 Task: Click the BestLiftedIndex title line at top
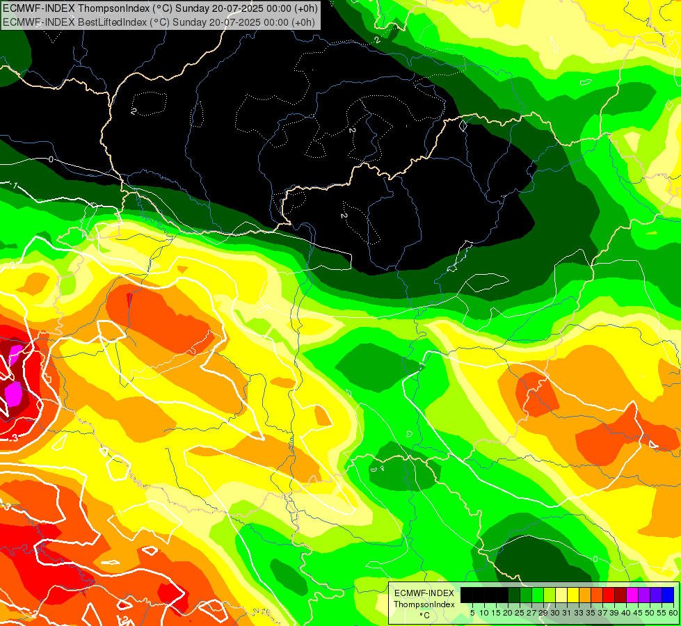click(x=159, y=22)
